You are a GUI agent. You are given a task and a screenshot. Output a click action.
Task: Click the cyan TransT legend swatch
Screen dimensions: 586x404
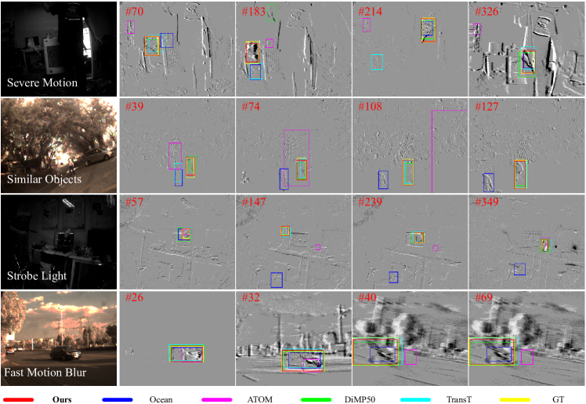(415, 400)
